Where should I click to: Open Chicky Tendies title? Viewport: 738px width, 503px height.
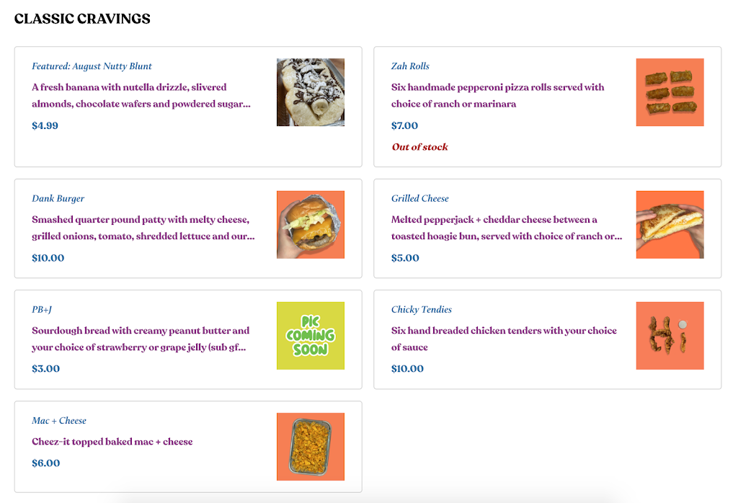[421, 310]
